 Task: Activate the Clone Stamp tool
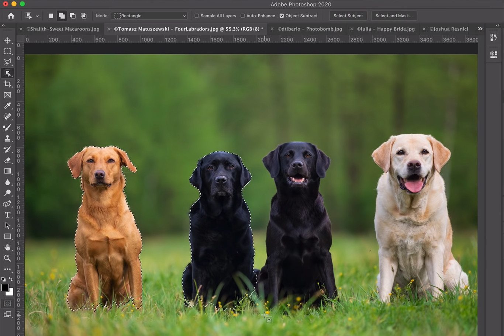tap(7, 138)
